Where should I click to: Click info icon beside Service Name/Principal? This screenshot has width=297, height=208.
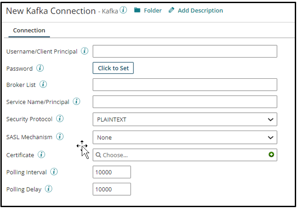76,102
